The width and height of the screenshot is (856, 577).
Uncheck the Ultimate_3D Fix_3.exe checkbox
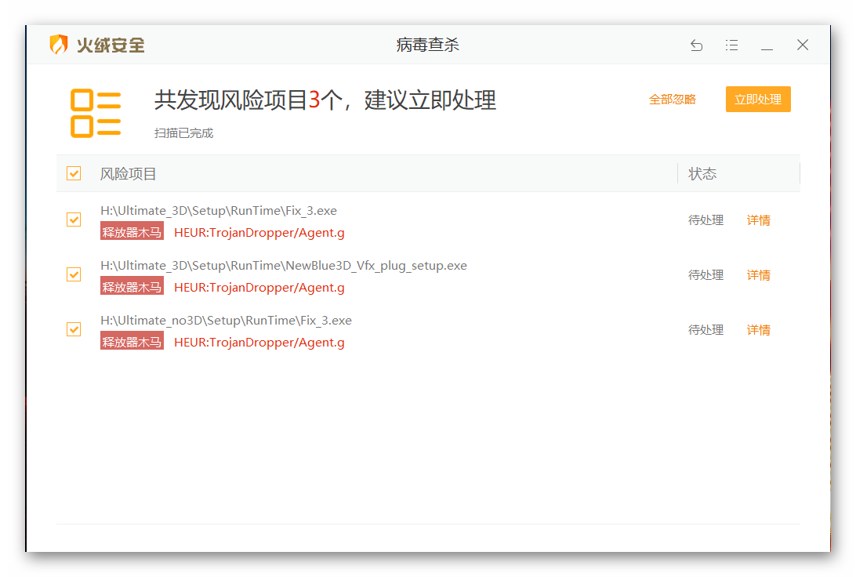[x=74, y=220]
